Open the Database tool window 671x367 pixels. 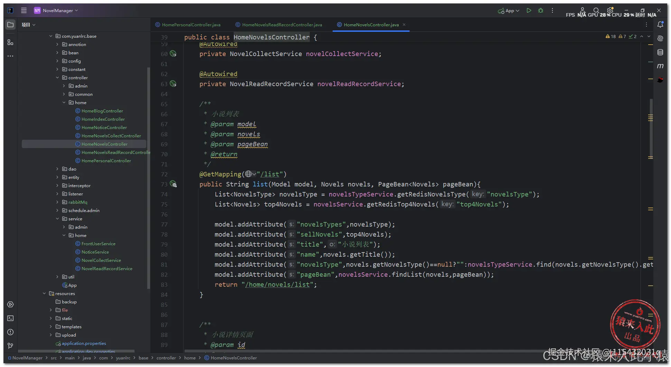(660, 52)
